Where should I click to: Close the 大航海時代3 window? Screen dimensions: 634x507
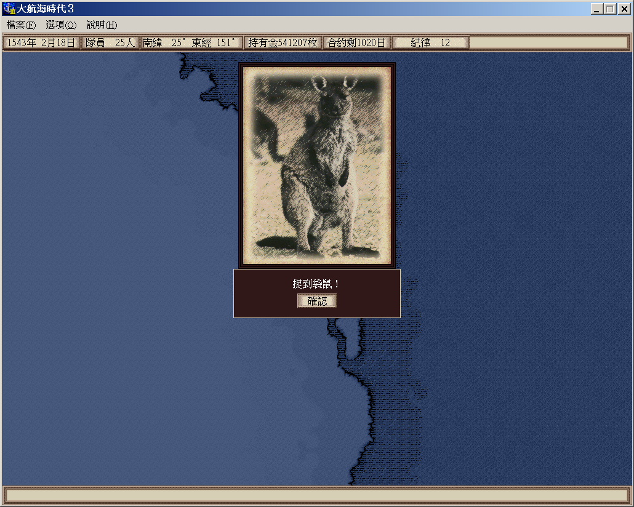(624, 9)
